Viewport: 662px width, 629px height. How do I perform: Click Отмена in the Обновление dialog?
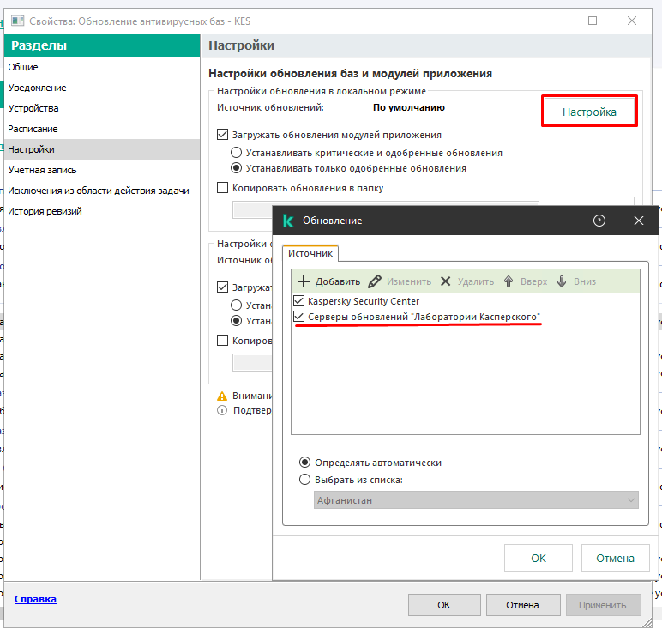(x=615, y=558)
